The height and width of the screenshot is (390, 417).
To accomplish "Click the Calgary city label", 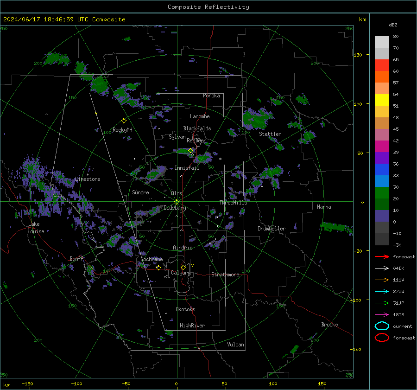I will click(x=181, y=273).
